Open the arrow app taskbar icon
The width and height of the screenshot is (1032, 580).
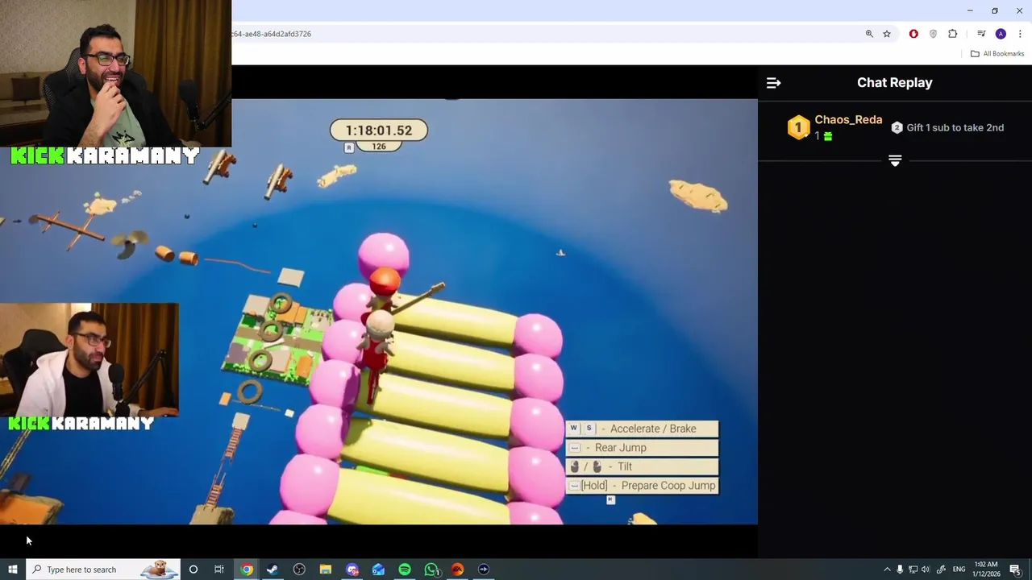484,570
